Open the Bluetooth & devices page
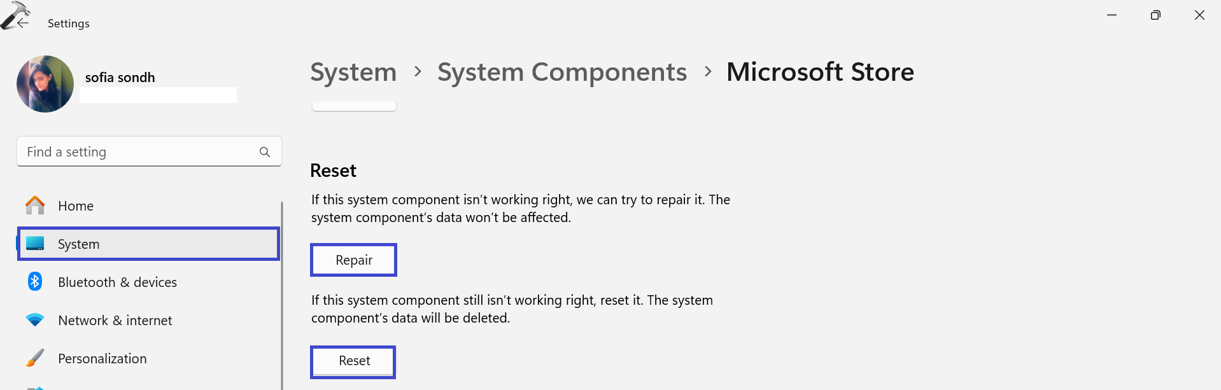 click(x=117, y=282)
